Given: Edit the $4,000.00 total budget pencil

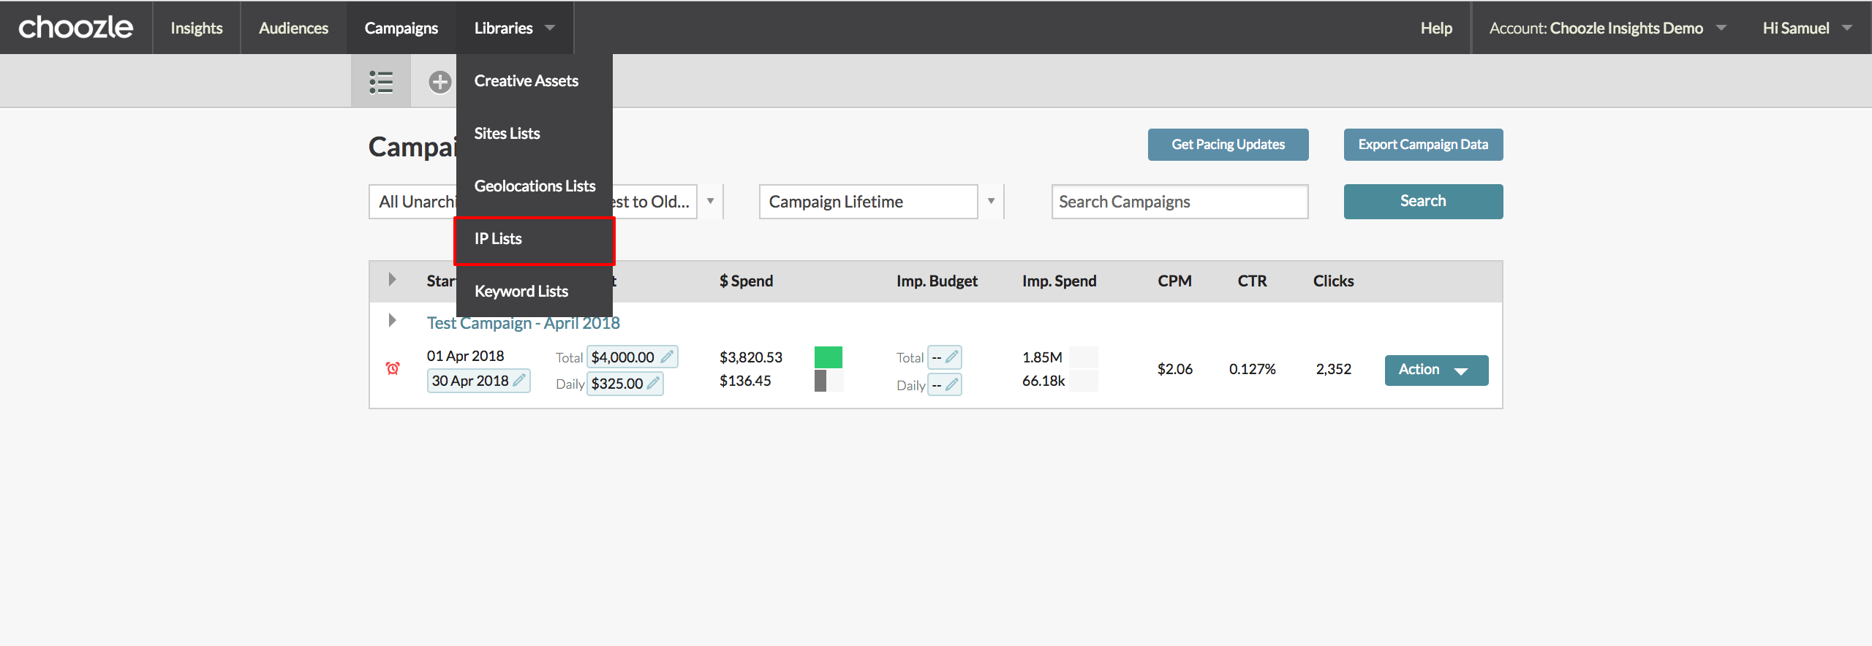Looking at the screenshot, I should (666, 357).
